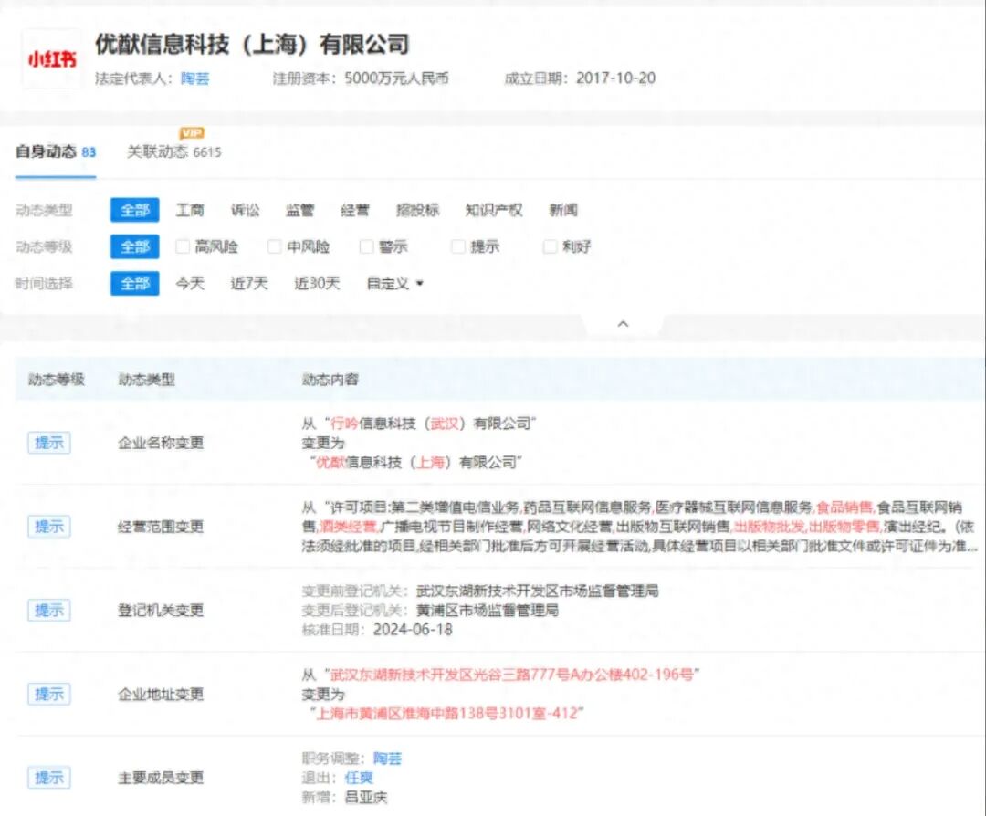This screenshot has height=816, width=986.
Task: Click the 动态类型 column header
Action: tap(146, 380)
